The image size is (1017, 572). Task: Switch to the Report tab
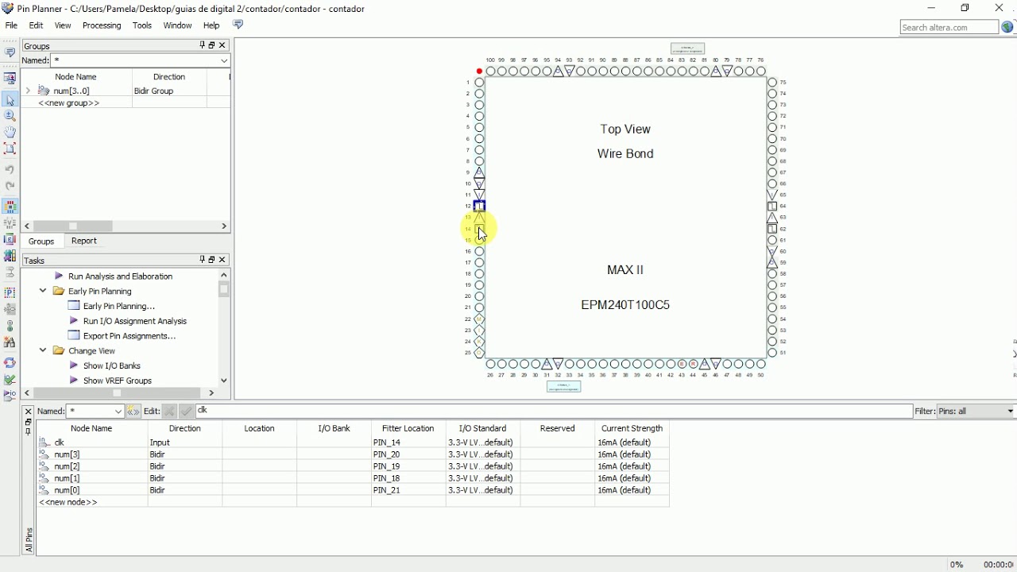point(84,241)
